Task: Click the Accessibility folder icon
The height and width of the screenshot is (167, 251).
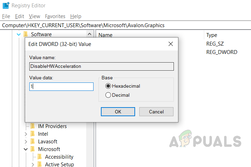Action: tap(40, 157)
